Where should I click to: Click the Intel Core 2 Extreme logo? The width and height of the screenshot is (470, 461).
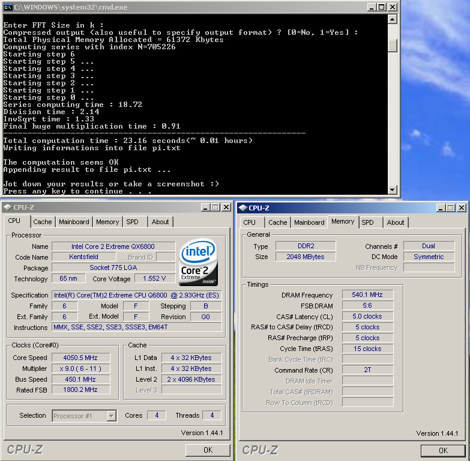click(x=199, y=262)
